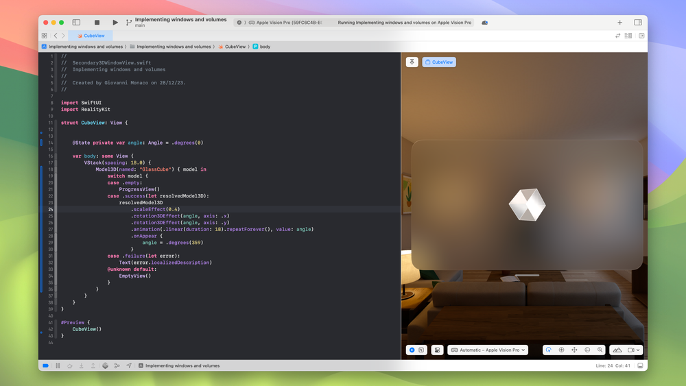Click the add (+) button in toolbar
Image resolution: width=686 pixels, height=386 pixels.
point(619,23)
